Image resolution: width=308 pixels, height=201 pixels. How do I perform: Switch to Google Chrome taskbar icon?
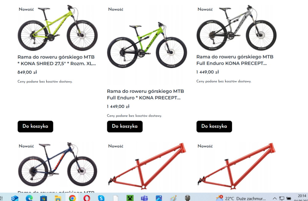tap(72, 198)
